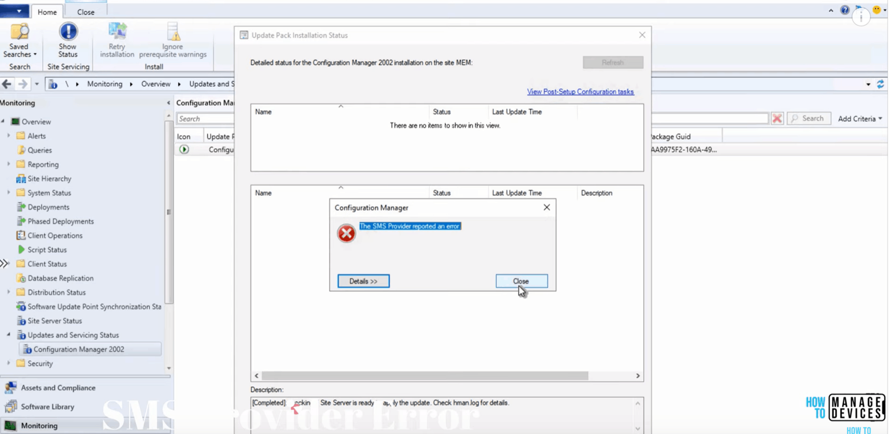Open Assets and Compliance workspace
This screenshot has height=434, width=889.
[58, 388]
